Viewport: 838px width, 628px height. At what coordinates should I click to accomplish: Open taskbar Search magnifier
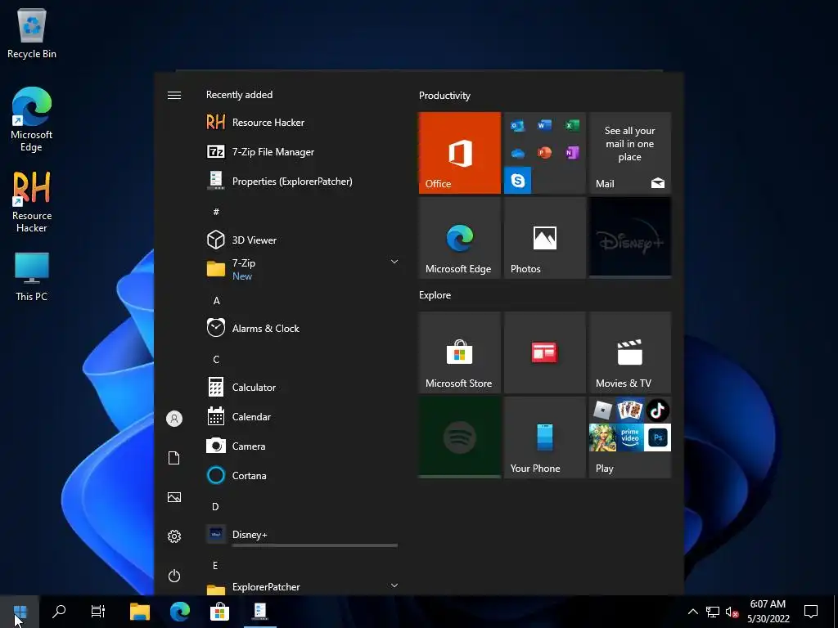[59, 612]
